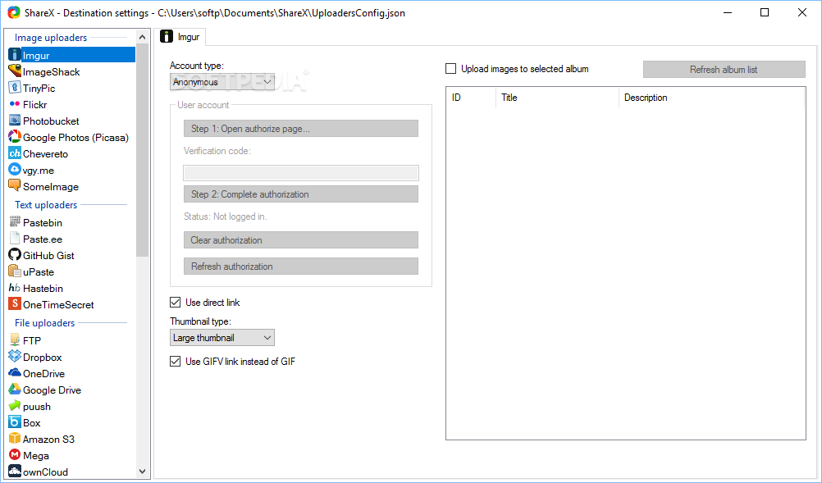Click Step 2: Complete authorization button
822x483 pixels.
click(301, 194)
